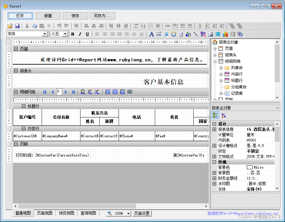The width and height of the screenshot is (285, 222).
Task: Toggle bold formatting
Action: click(72, 34)
